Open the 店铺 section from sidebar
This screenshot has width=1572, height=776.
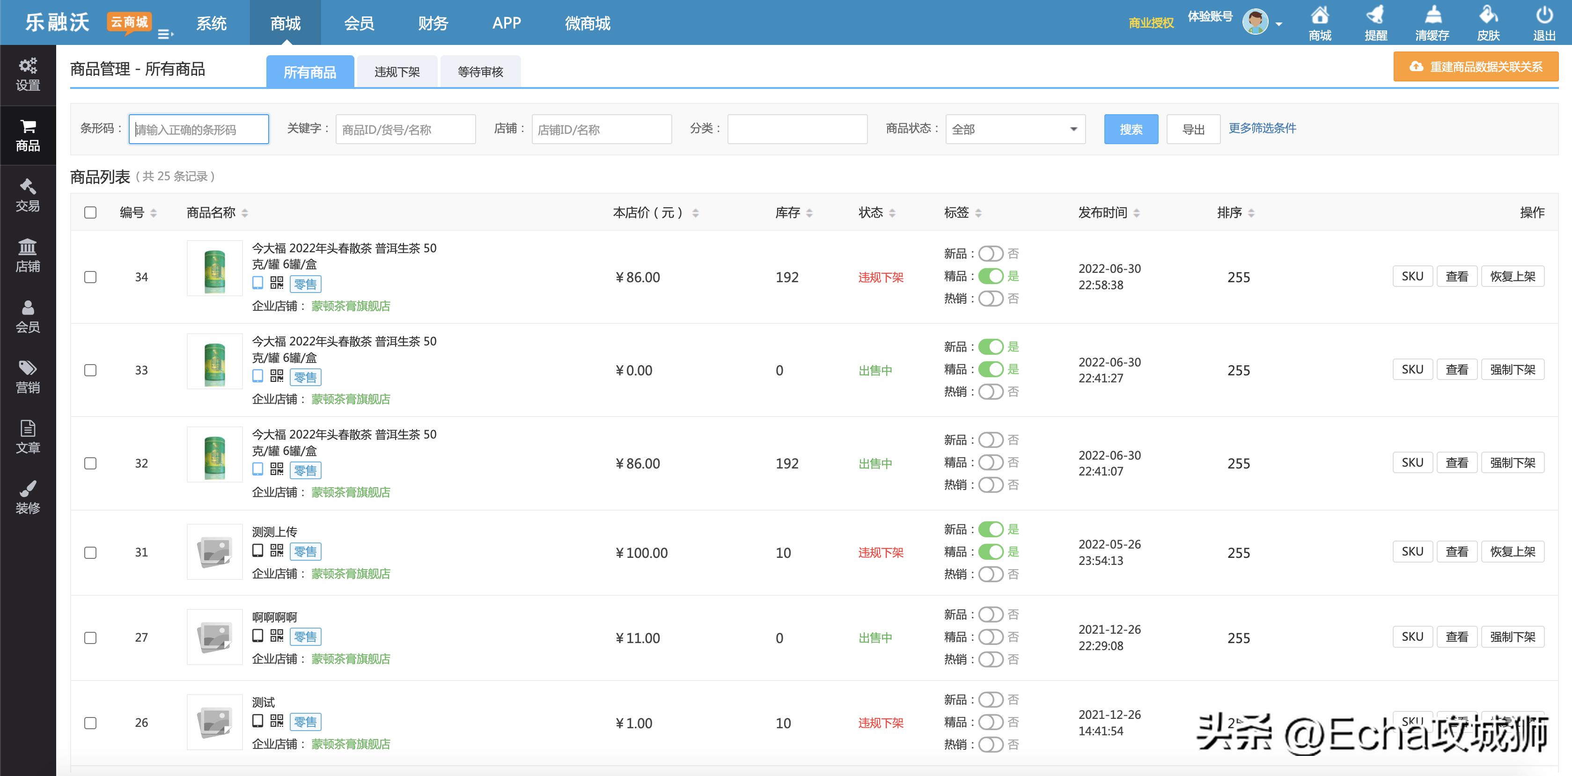coord(28,255)
